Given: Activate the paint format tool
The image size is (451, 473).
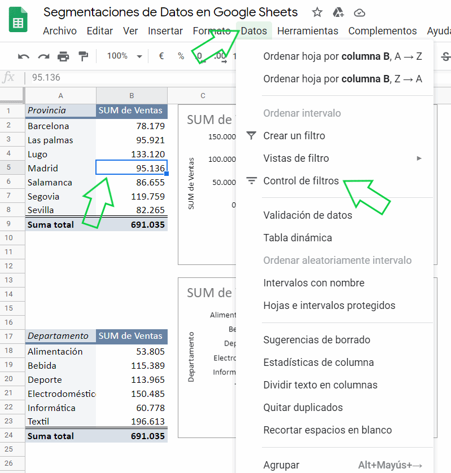Looking at the screenshot, I should pos(83,56).
